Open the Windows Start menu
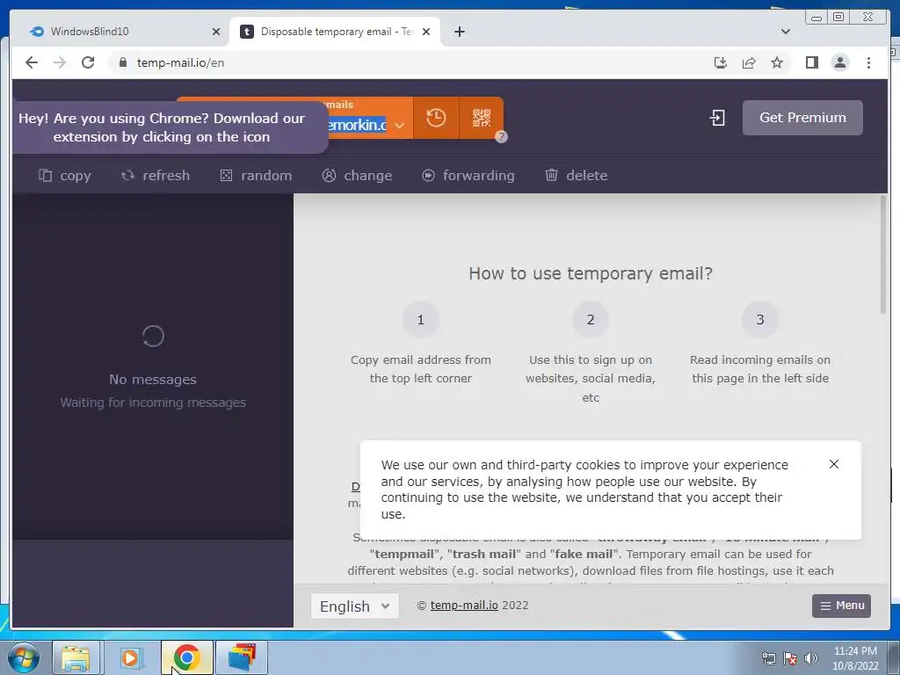900x675 pixels. 24,657
